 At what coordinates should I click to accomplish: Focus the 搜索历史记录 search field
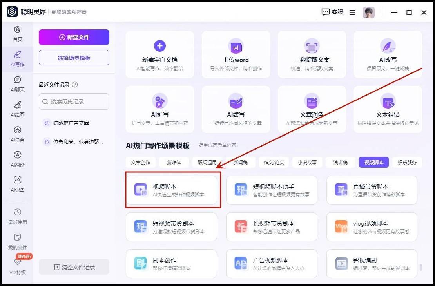pos(74,101)
